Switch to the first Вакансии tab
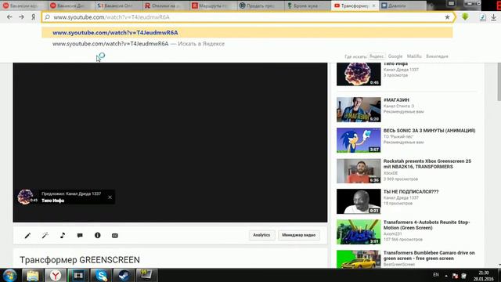The height and width of the screenshot is (282, 501). [23, 5]
